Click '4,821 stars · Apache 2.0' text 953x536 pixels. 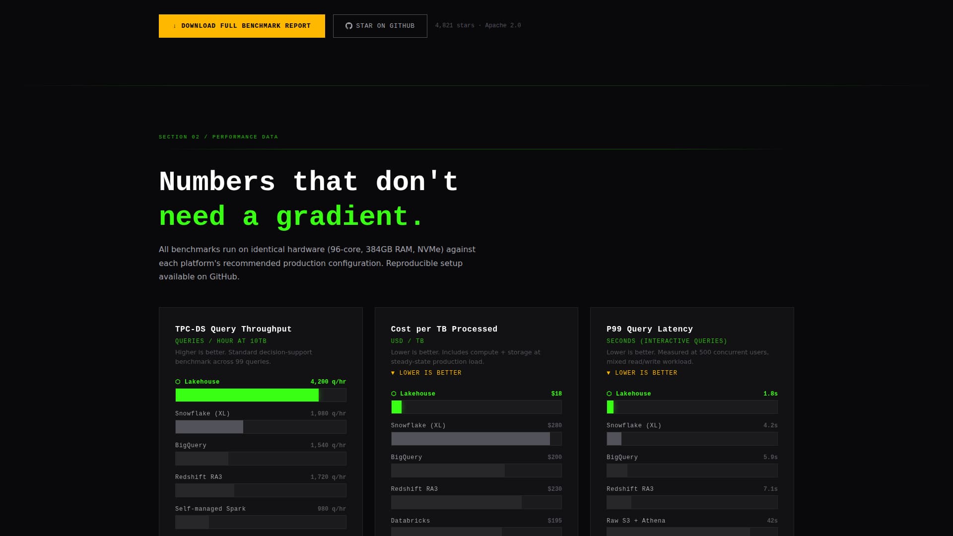point(478,25)
